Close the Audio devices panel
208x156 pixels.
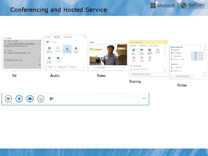coord(85,37)
